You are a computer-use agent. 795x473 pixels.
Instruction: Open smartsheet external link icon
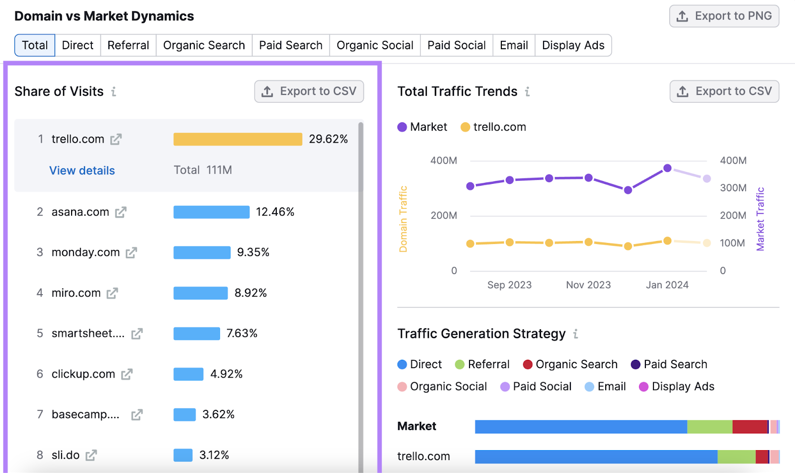tap(137, 333)
